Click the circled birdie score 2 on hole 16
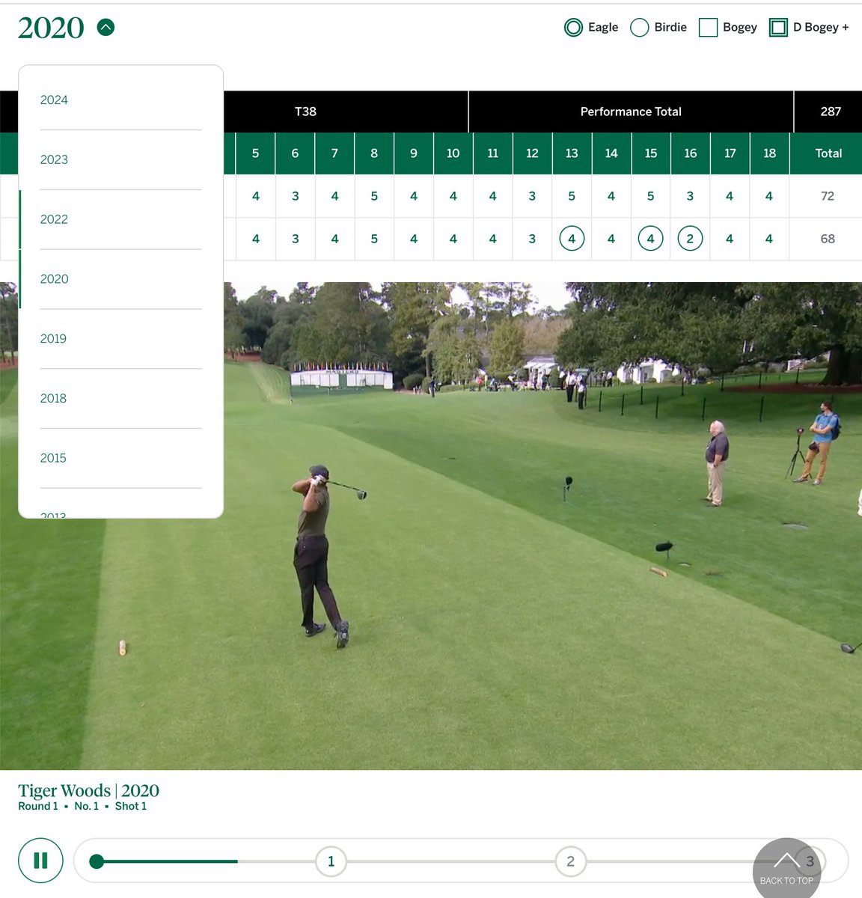Viewport: 862px width, 898px height. click(690, 239)
